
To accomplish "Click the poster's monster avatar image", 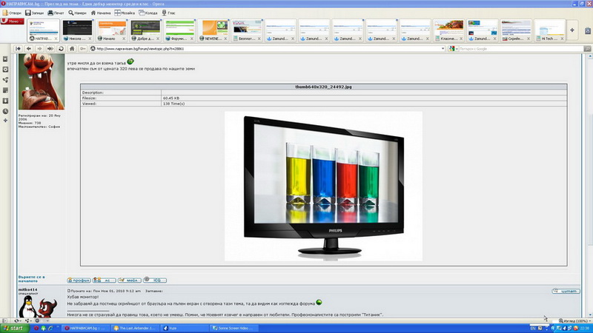I will coord(42,81).
